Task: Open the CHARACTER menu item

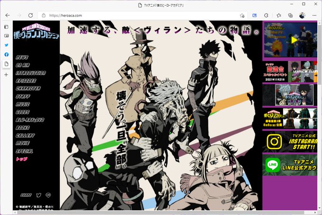Action: click(x=28, y=88)
